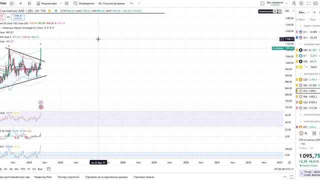Screen dimensions: 320x180
Task: Set range to 1М
Action: tap(5, 169)
